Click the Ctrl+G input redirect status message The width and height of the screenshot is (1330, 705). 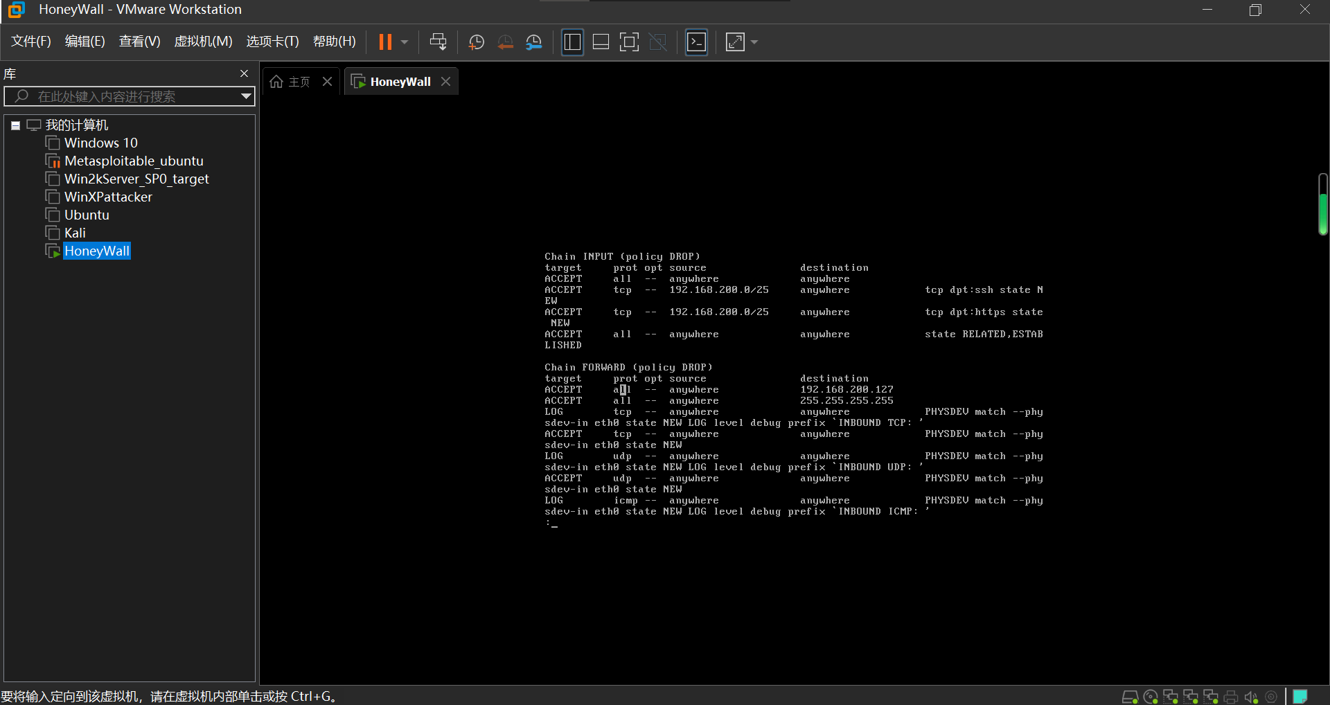(169, 697)
